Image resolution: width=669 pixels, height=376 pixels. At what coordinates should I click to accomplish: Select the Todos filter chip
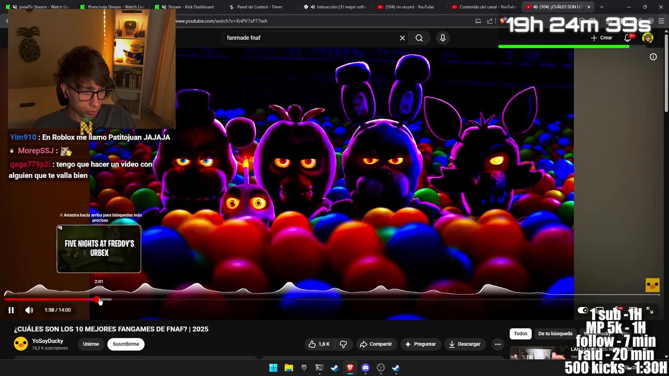[x=521, y=334]
